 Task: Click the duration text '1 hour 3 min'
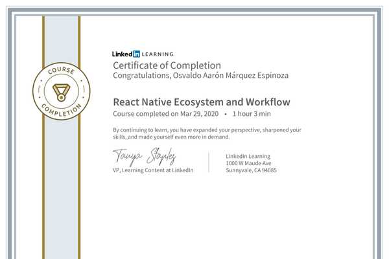(252, 114)
